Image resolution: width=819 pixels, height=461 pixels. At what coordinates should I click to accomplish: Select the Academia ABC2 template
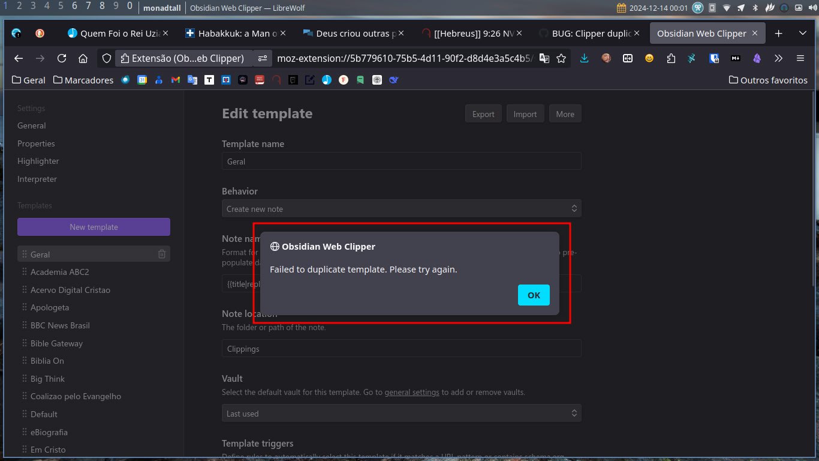94,272
